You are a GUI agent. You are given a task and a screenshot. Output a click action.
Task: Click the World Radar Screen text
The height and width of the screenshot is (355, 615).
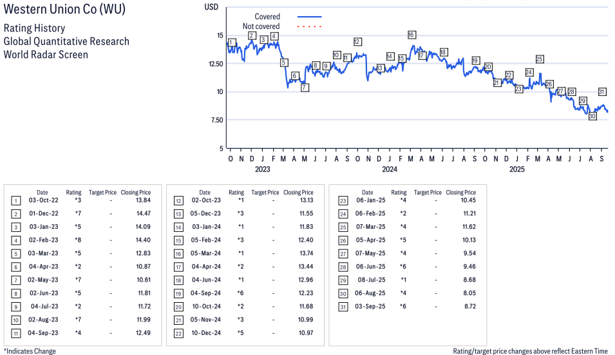point(46,55)
